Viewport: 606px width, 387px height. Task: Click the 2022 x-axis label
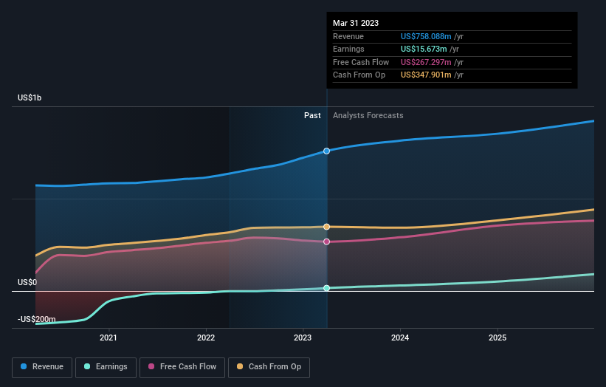coord(206,338)
